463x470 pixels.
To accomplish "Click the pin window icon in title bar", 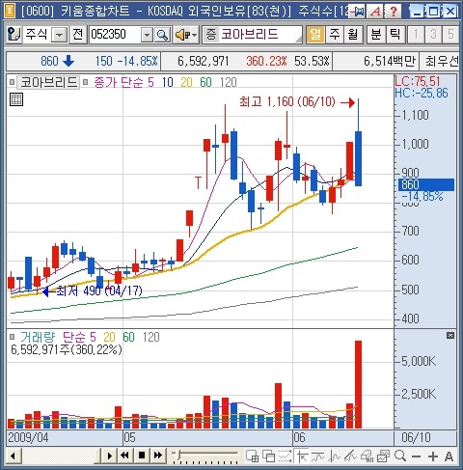I will coord(357,12).
